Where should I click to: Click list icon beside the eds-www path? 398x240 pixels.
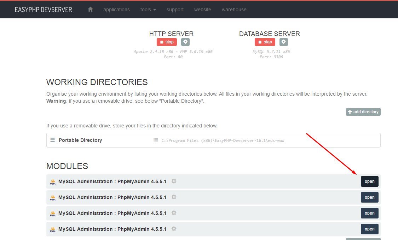point(156,140)
